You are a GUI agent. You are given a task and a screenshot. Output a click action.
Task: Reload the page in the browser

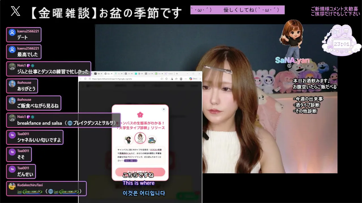pos(85,79)
